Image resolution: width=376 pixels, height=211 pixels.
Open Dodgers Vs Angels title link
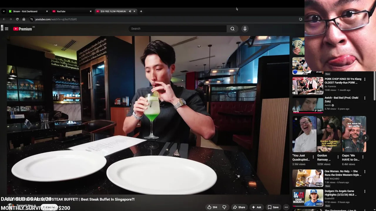[340, 193]
